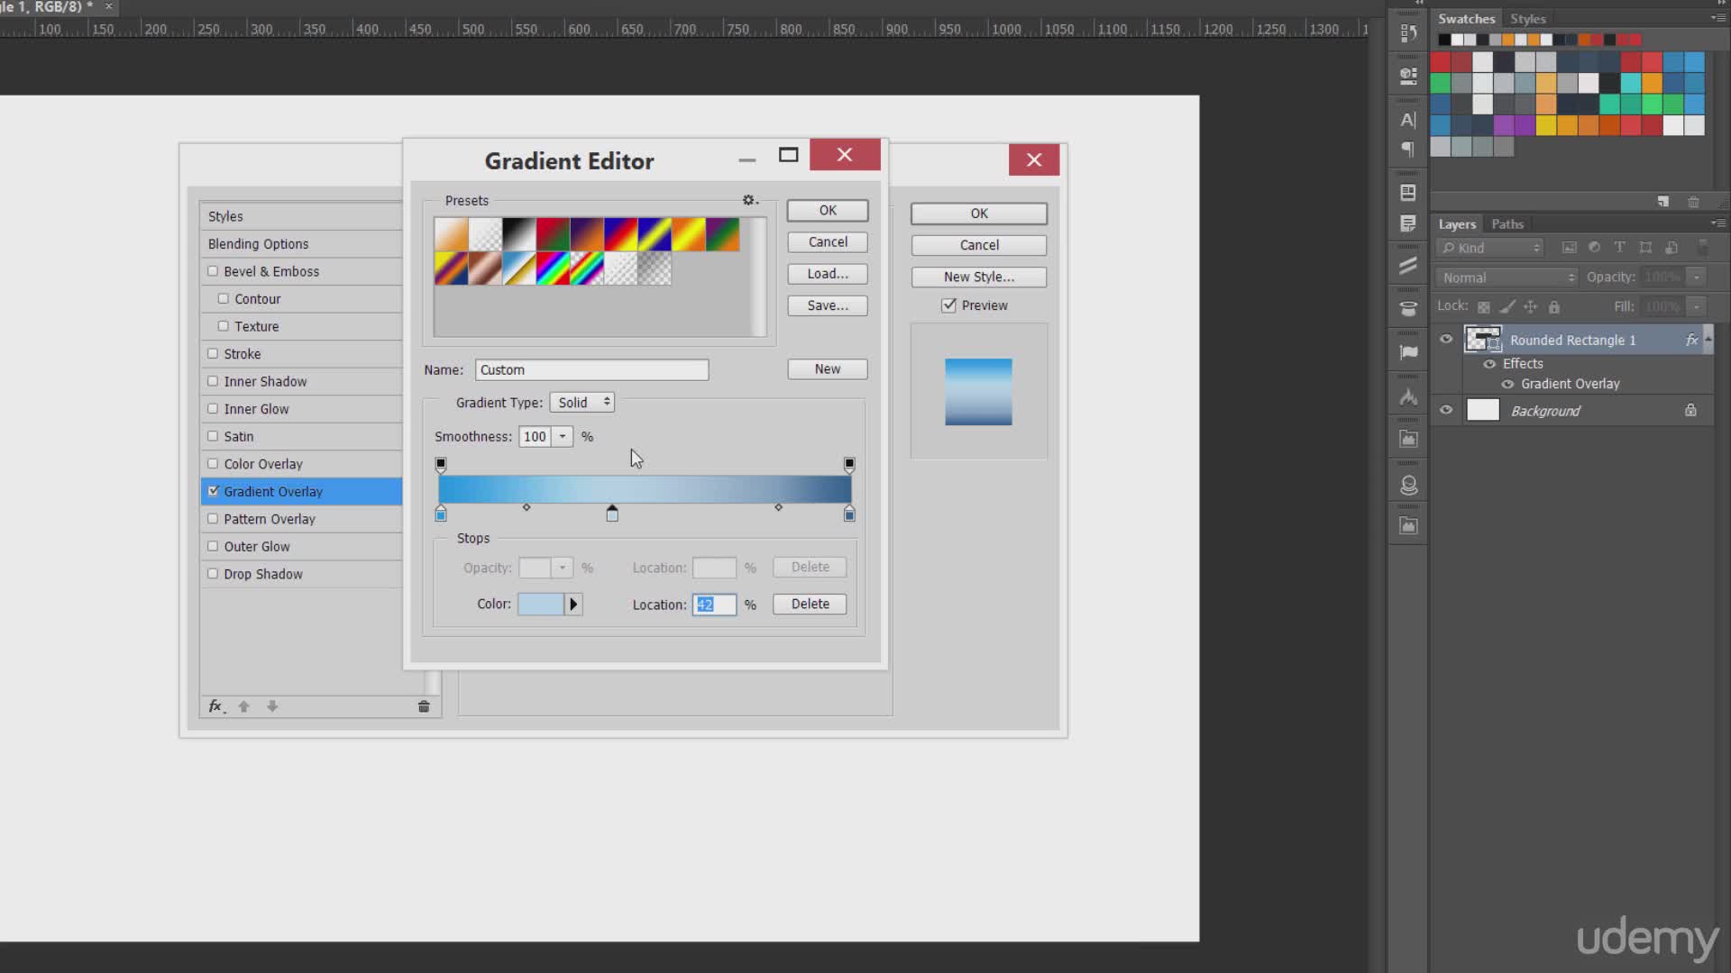Click the gradient Name input field
Screen dimensions: 1731x973
click(591, 370)
